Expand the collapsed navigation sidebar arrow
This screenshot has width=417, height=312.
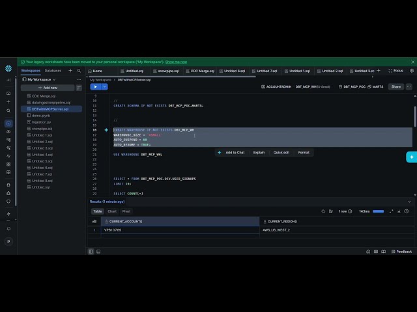point(8,80)
